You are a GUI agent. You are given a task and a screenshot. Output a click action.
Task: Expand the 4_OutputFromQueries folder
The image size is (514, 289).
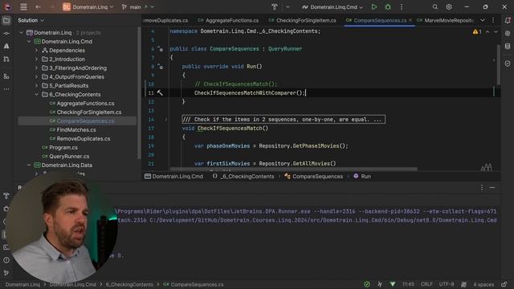click(x=36, y=77)
